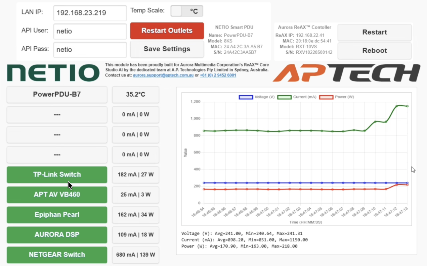427x266 pixels.
Task: Toggle the Temp Scale °C switch
Action: click(186, 11)
